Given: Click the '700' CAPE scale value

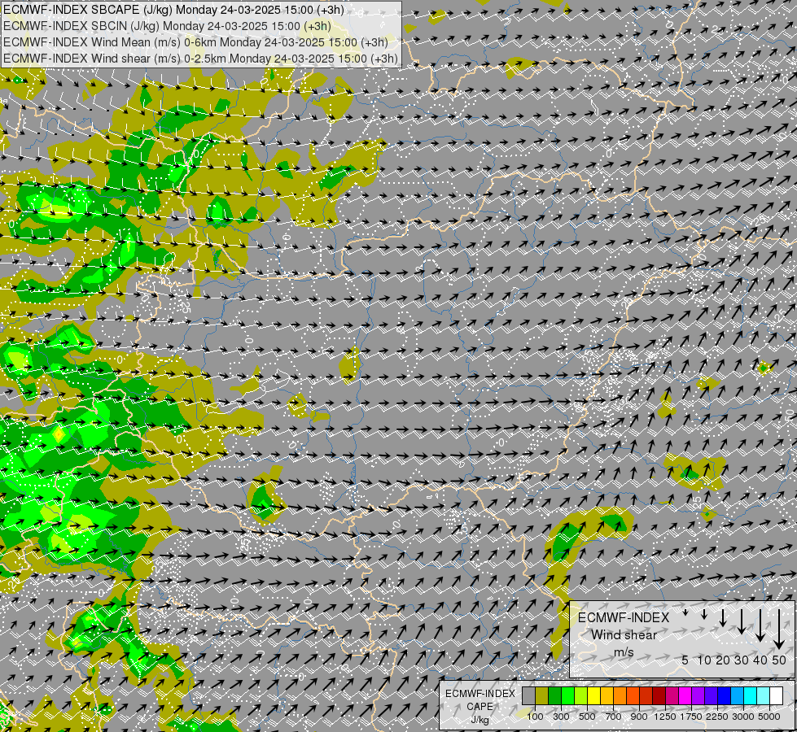Looking at the screenshot, I should click(x=614, y=717).
